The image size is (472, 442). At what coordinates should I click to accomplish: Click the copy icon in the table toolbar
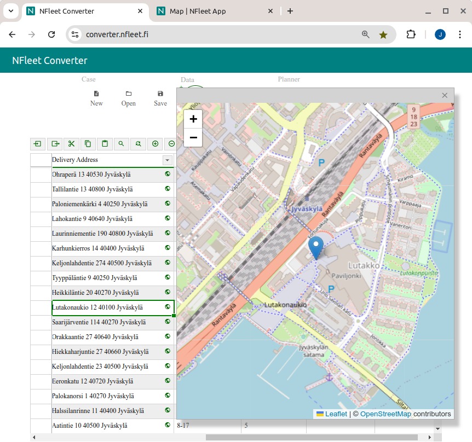pos(88,144)
